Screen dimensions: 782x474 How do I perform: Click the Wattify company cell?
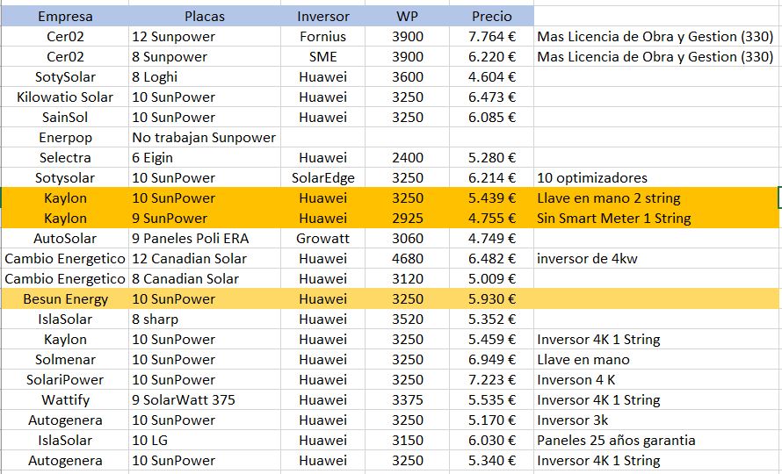tap(65, 399)
